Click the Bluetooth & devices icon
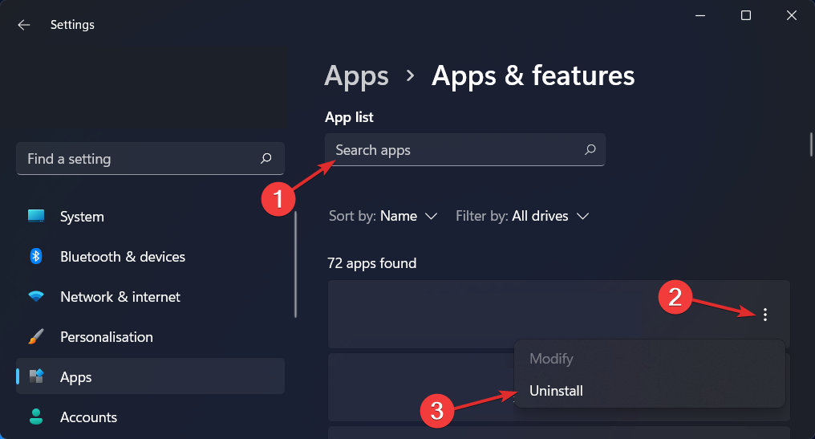 [x=36, y=257]
